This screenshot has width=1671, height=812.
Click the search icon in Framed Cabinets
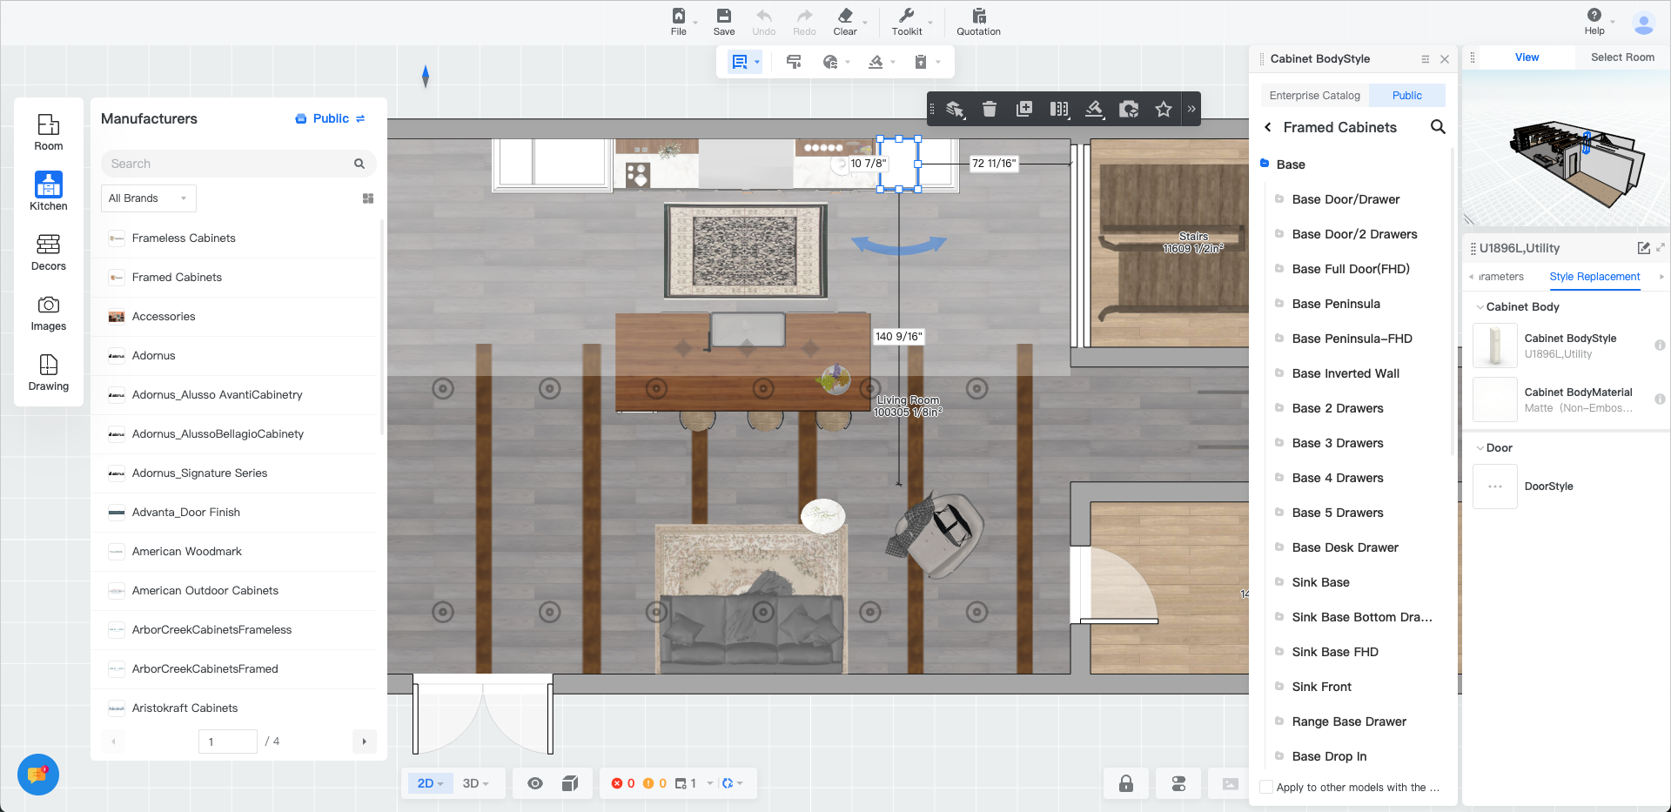click(x=1438, y=127)
